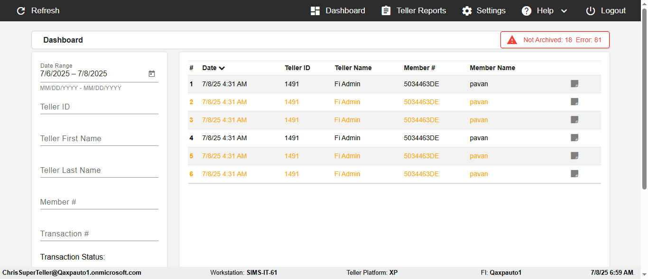Click the Help question mark icon
This screenshot has width=648, height=279.
(527, 10)
